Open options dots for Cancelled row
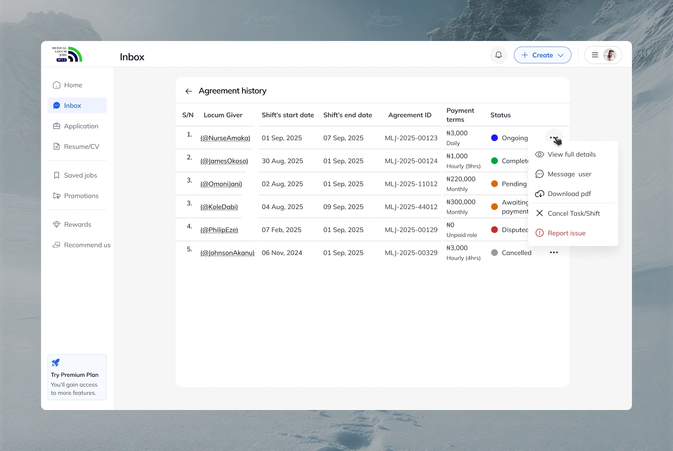The image size is (673, 451). (554, 253)
